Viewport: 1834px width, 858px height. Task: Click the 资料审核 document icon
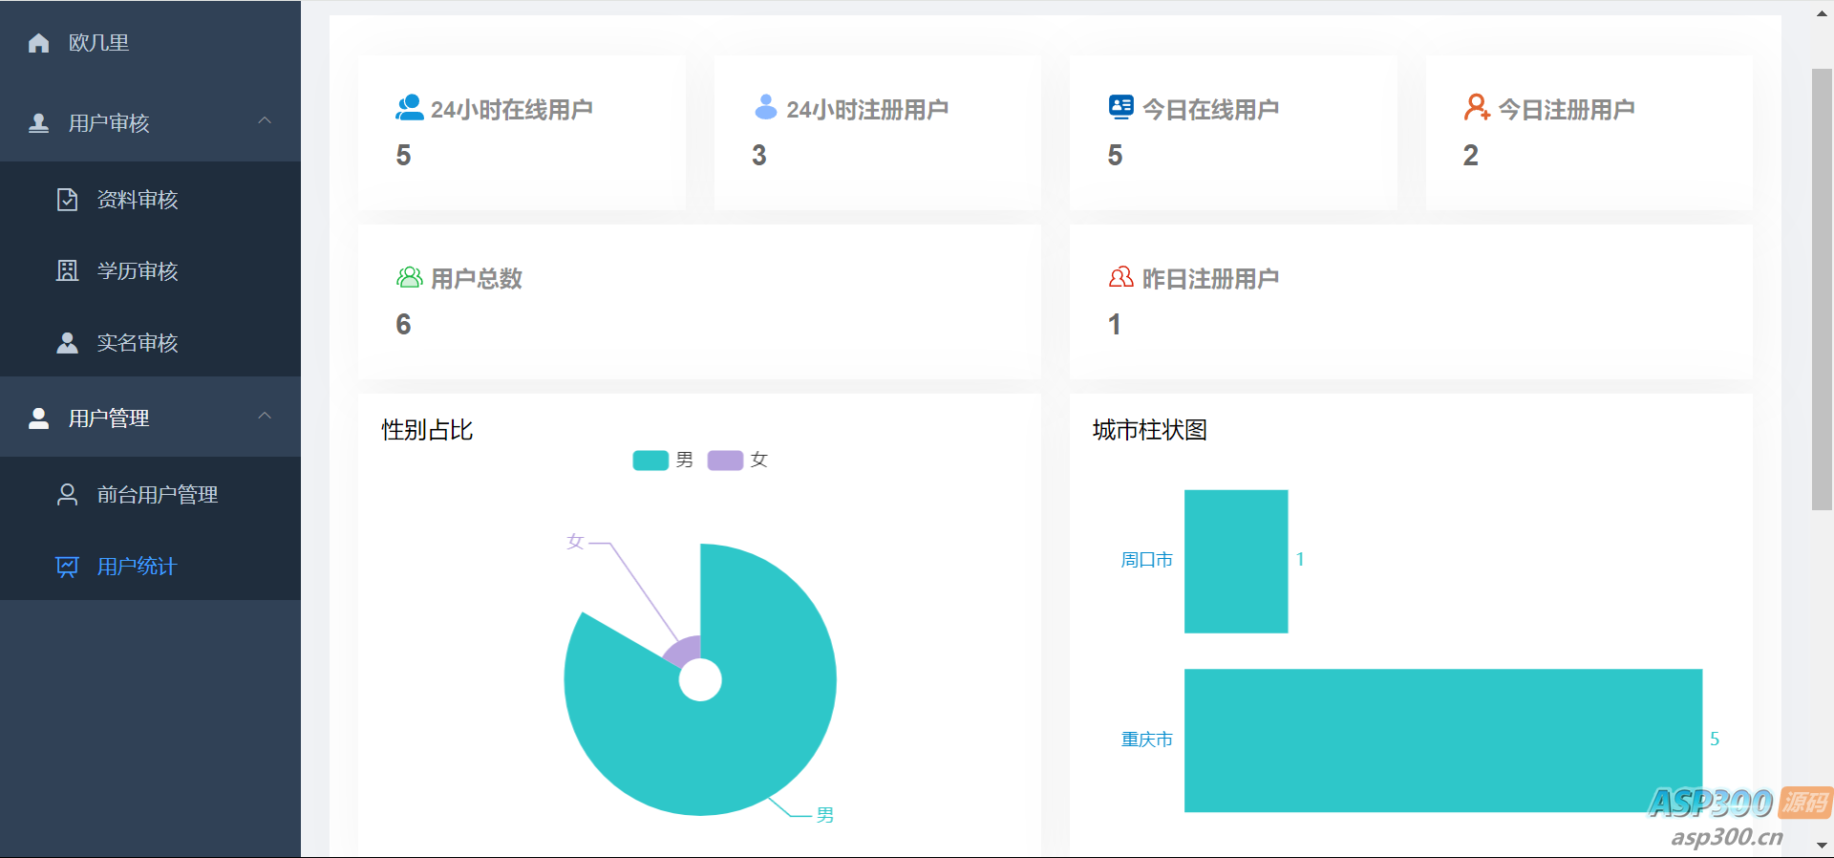(67, 200)
